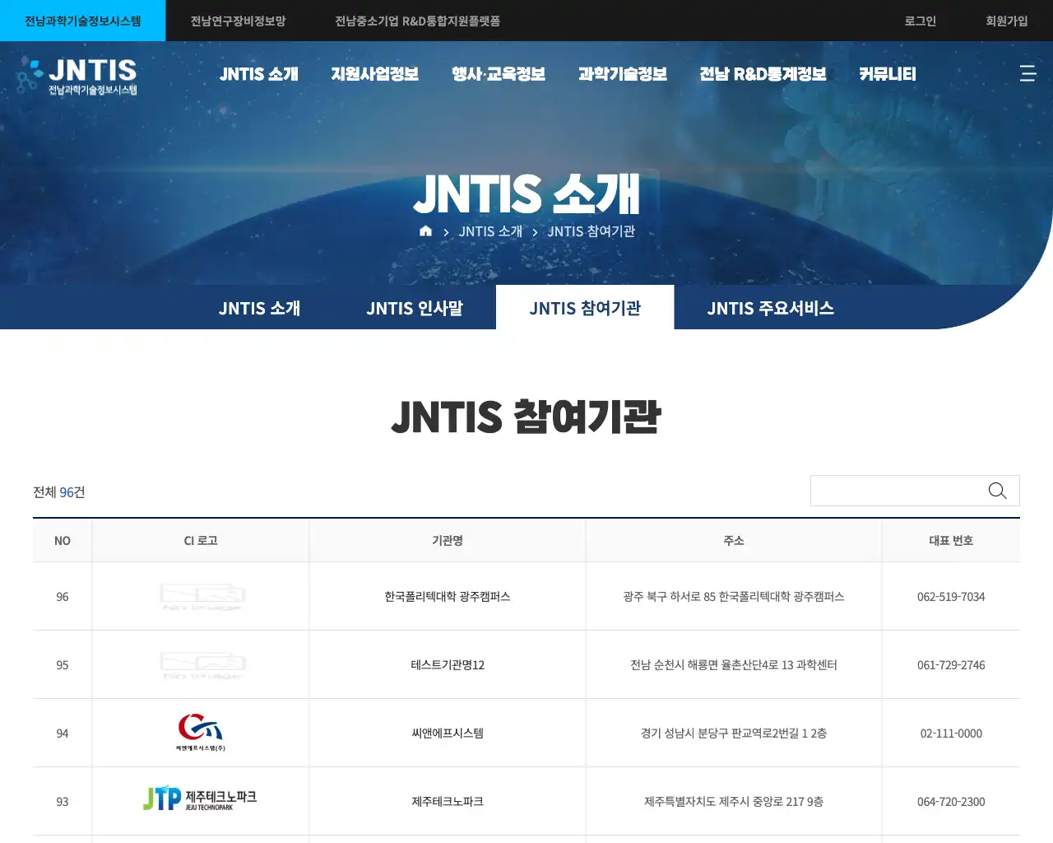
Task: Click the 씨앤에프시스템 CI logo
Action: 200,729
